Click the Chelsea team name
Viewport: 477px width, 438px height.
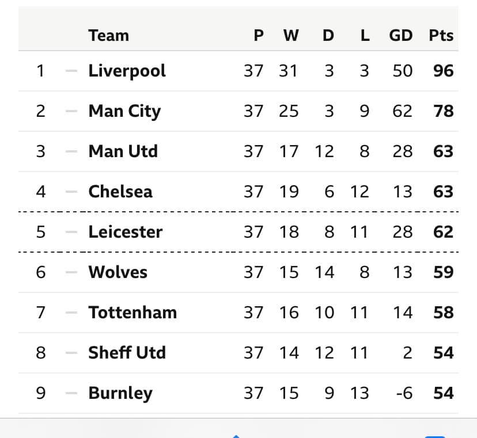pos(120,192)
